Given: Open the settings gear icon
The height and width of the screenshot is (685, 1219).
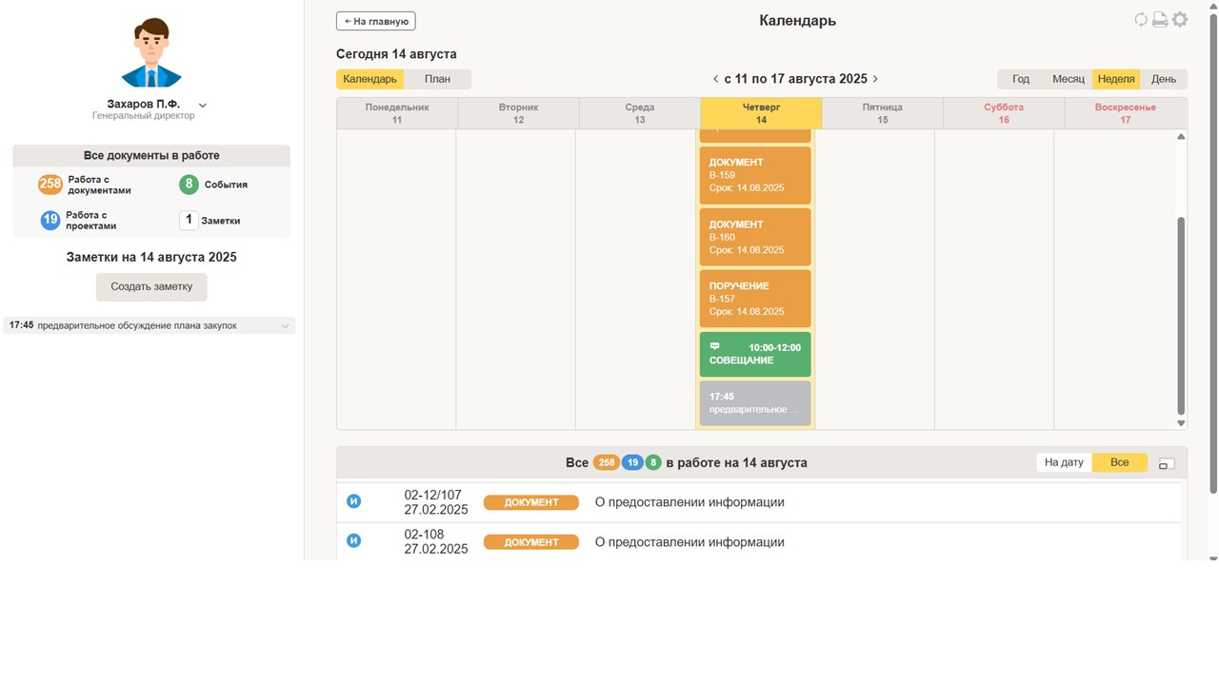Looking at the screenshot, I should tap(1180, 20).
